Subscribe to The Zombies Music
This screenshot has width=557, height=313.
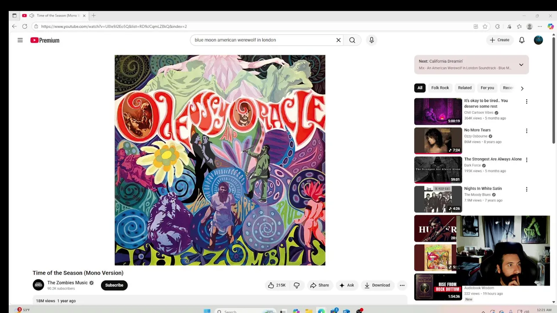pos(114,285)
